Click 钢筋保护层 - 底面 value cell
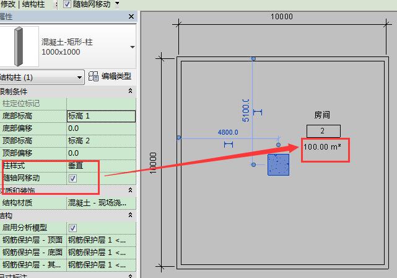The image size is (397, 278). [101, 253]
